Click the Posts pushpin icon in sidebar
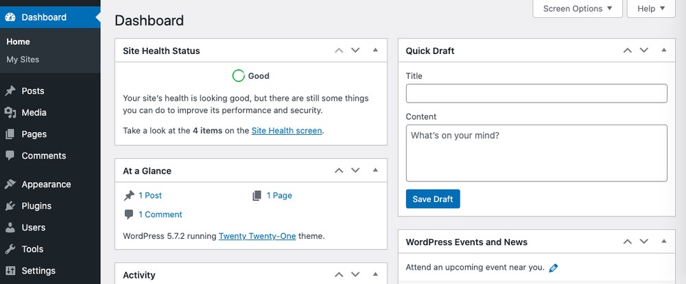The width and height of the screenshot is (686, 284). tap(10, 91)
